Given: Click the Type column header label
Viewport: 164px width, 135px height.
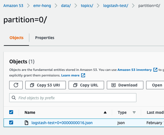Looking at the screenshot, I should click(122, 112).
